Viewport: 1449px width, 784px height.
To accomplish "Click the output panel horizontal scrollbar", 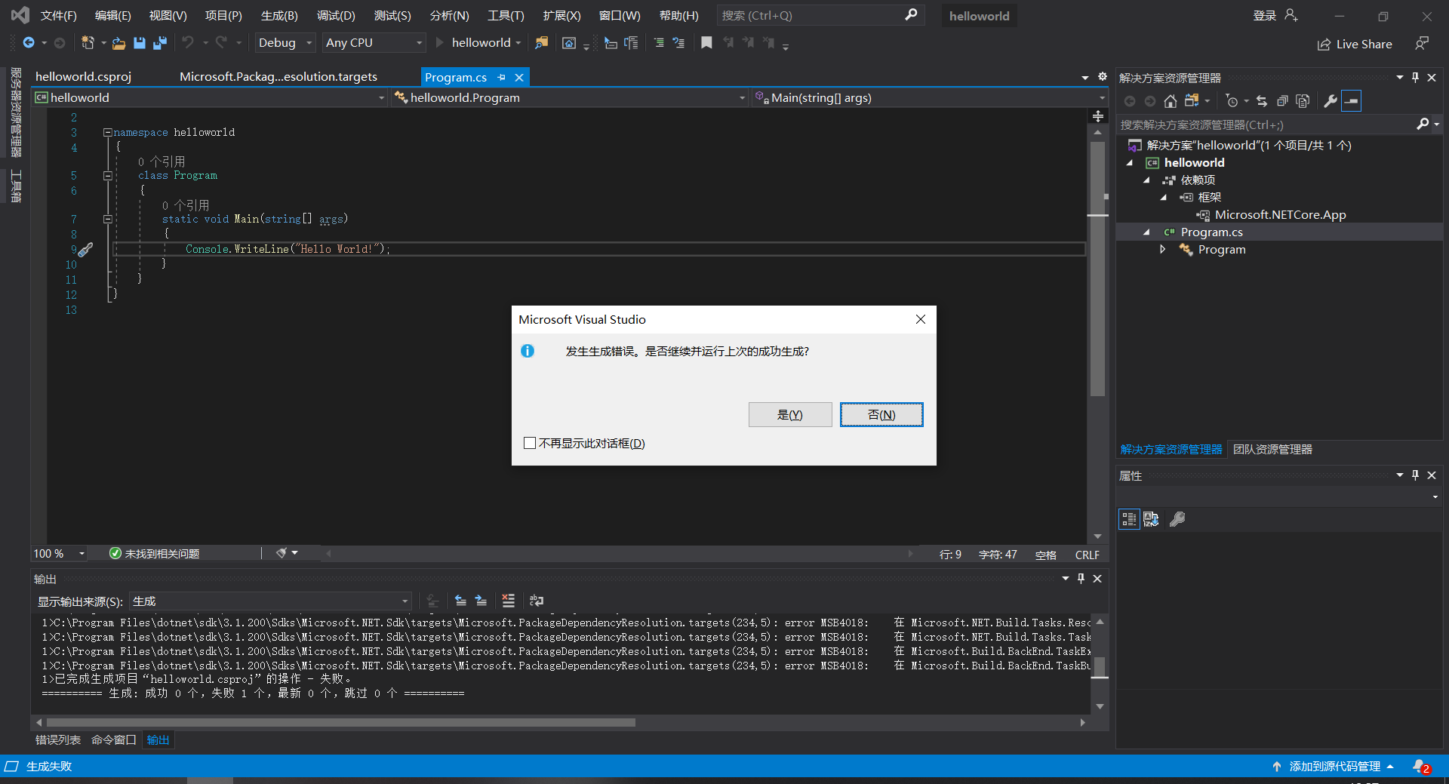I will pyautogui.click(x=340, y=722).
